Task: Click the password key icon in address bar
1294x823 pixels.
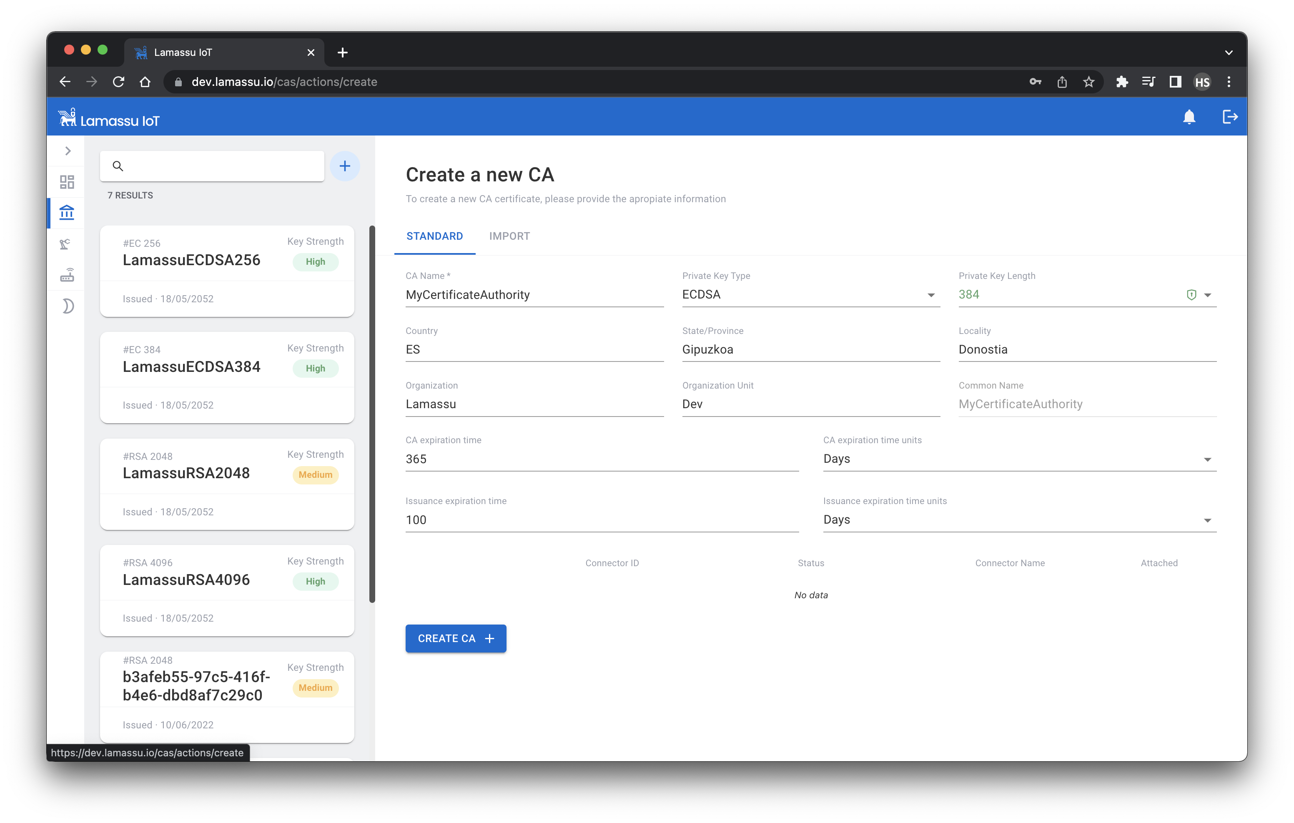Action: (x=1035, y=82)
